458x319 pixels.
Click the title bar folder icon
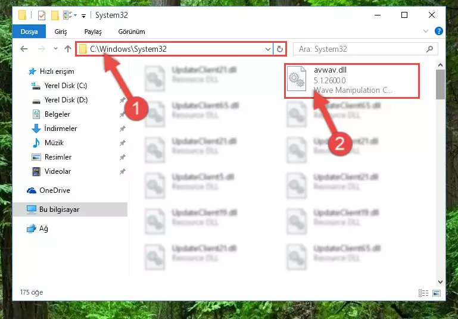point(22,15)
